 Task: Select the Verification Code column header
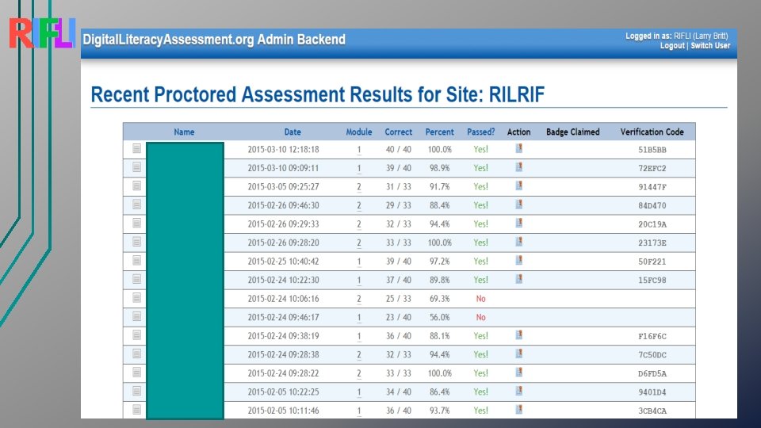point(652,132)
